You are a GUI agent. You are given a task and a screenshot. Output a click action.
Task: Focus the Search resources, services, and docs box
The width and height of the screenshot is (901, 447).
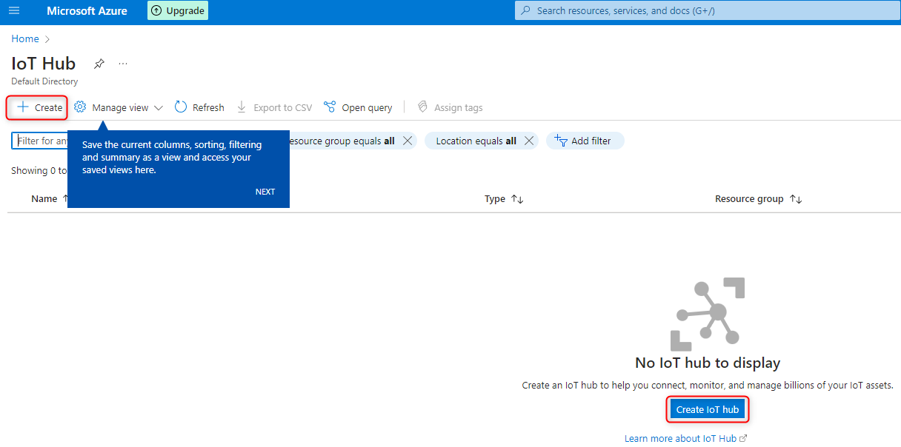click(x=708, y=11)
